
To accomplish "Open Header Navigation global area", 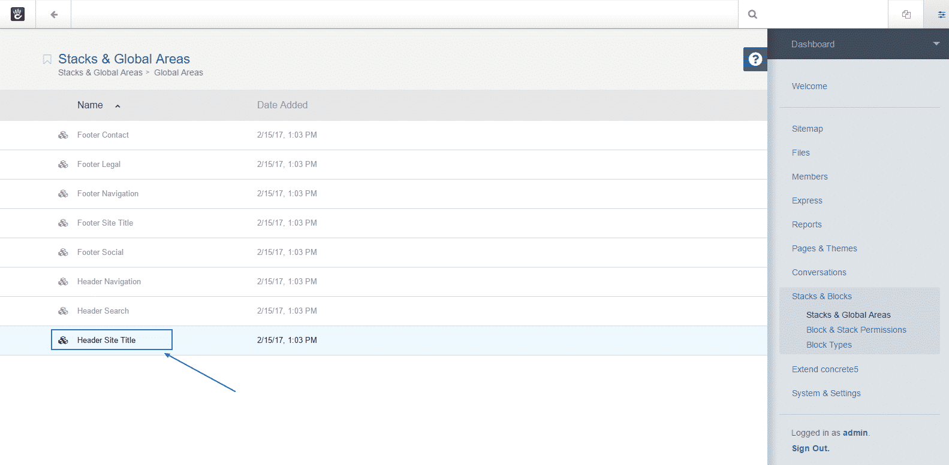I will (109, 281).
